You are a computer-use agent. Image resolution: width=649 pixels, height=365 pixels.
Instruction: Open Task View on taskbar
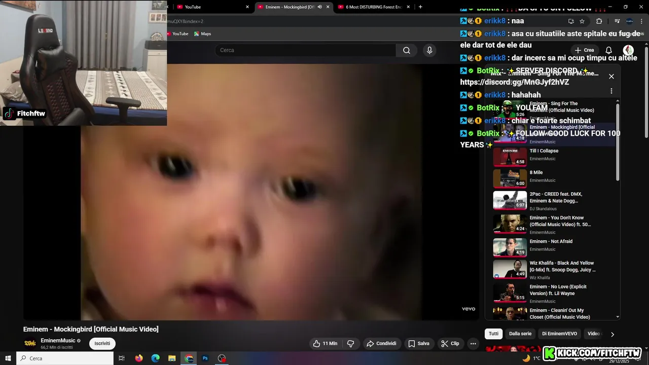point(122,358)
